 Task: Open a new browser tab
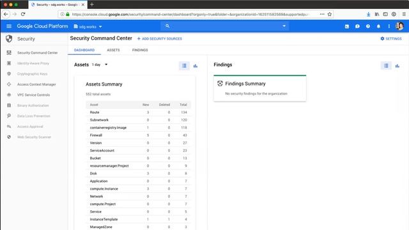click(x=92, y=4)
